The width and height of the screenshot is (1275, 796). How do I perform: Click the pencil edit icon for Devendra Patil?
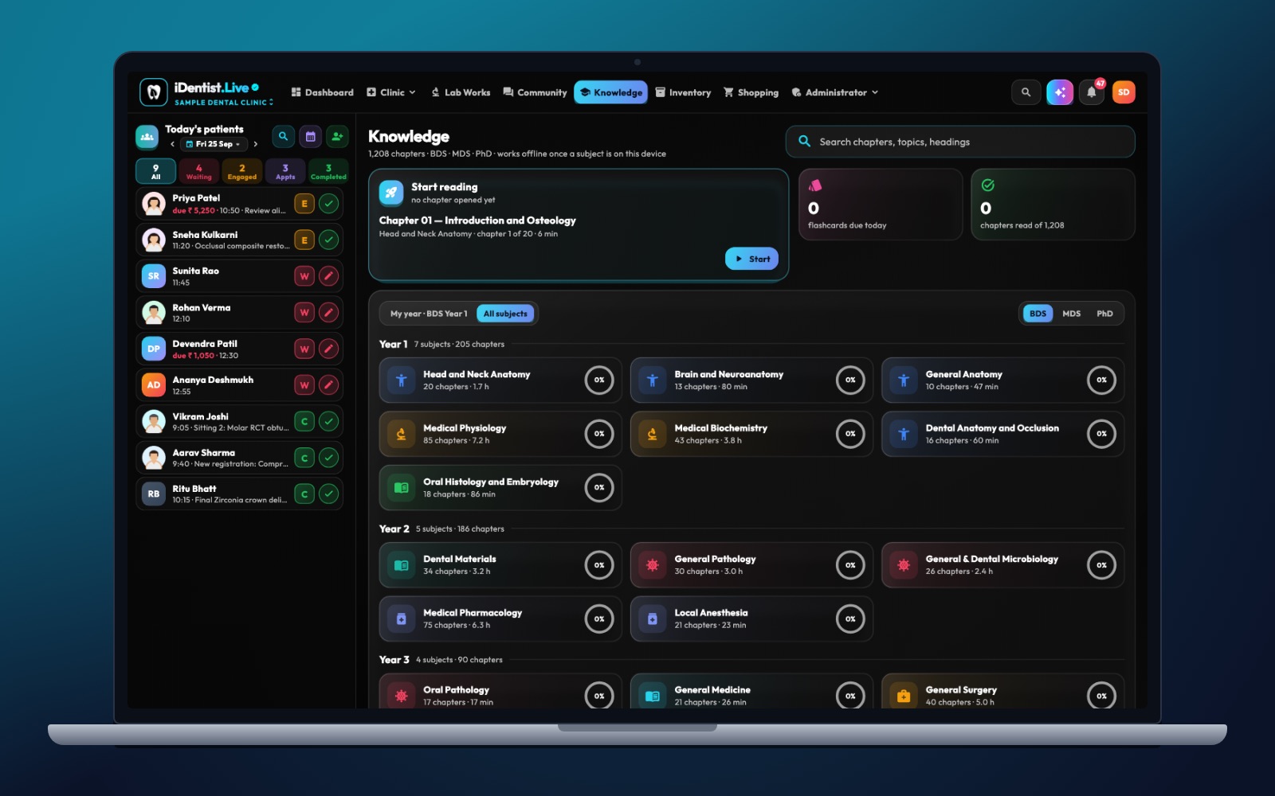point(329,349)
